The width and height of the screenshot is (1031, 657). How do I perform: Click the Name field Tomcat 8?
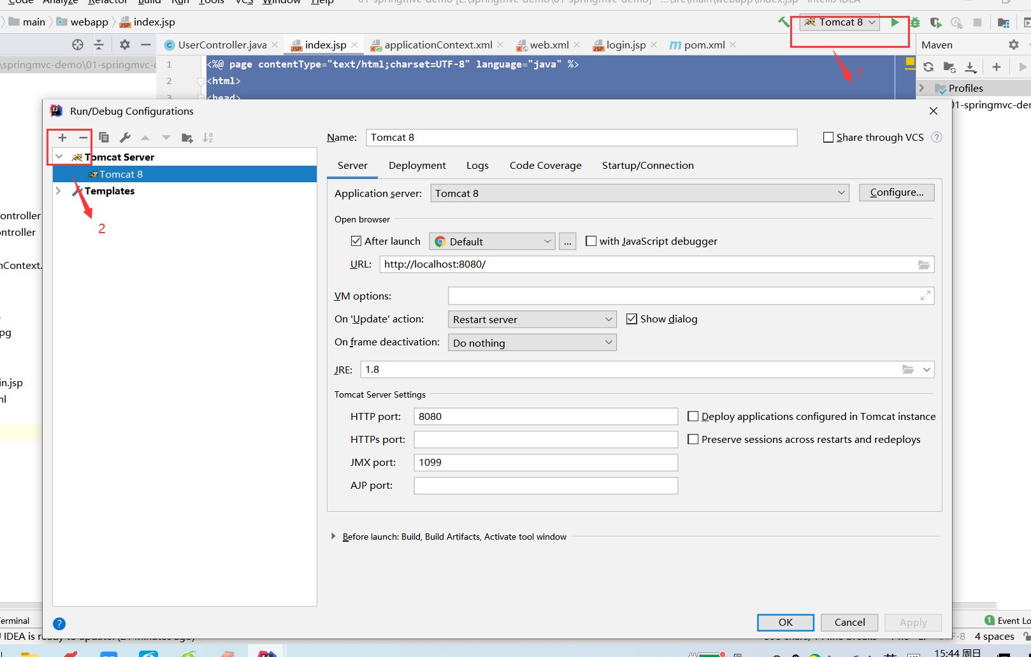click(582, 138)
